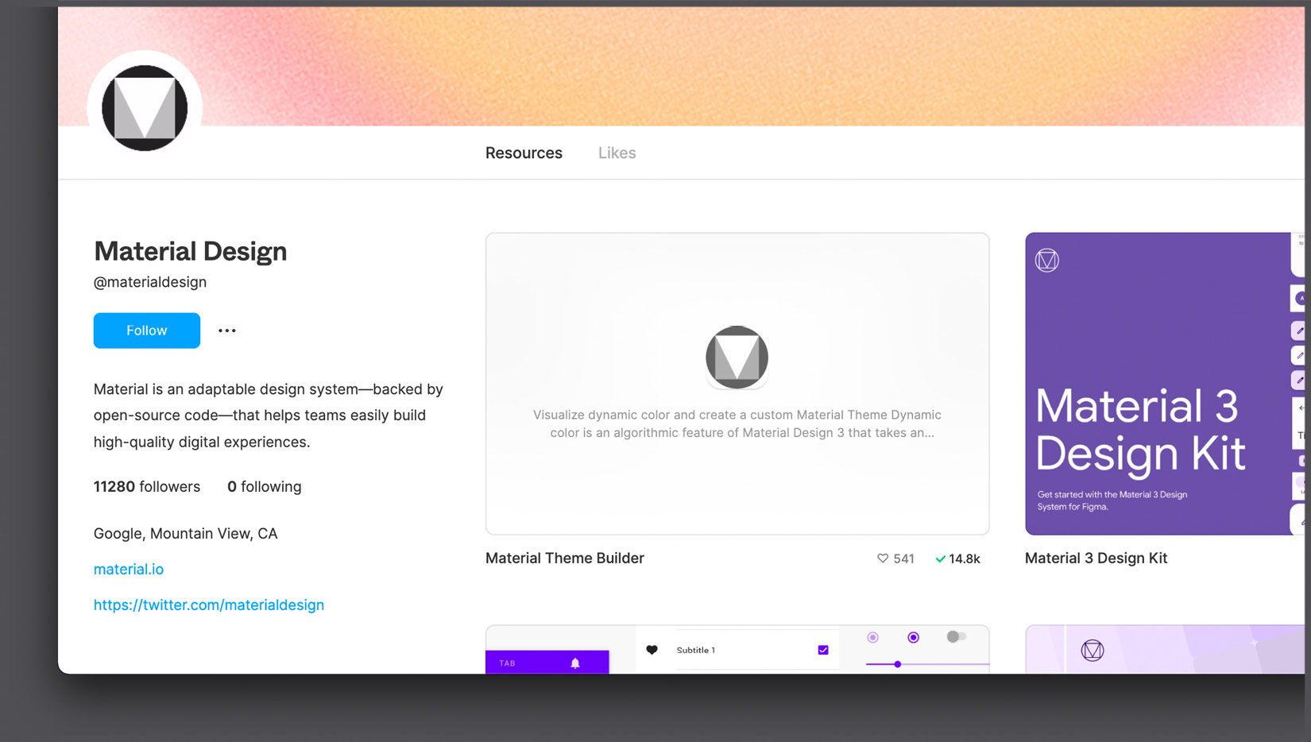Open the ellipsis options menu beside Follow

tap(226, 330)
